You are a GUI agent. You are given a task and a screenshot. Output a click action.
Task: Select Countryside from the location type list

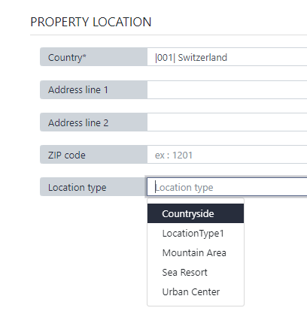click(x=196, y=213)
